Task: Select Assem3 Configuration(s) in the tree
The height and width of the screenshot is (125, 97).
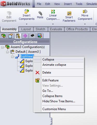Action: pyautogui.click(x=28, y=47)
